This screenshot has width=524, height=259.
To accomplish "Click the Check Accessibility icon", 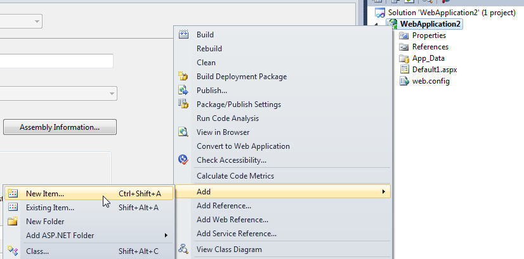I will click(x=183, y=160).
